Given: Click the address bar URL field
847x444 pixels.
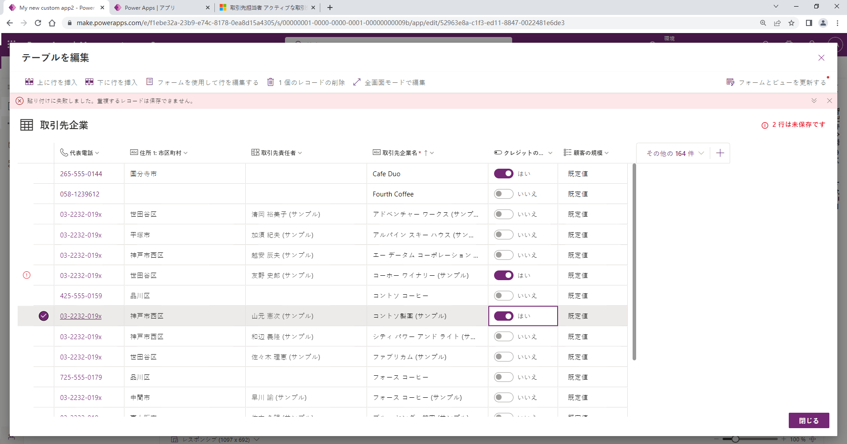Looking at the screenshot, I should [x=321, y=23].
